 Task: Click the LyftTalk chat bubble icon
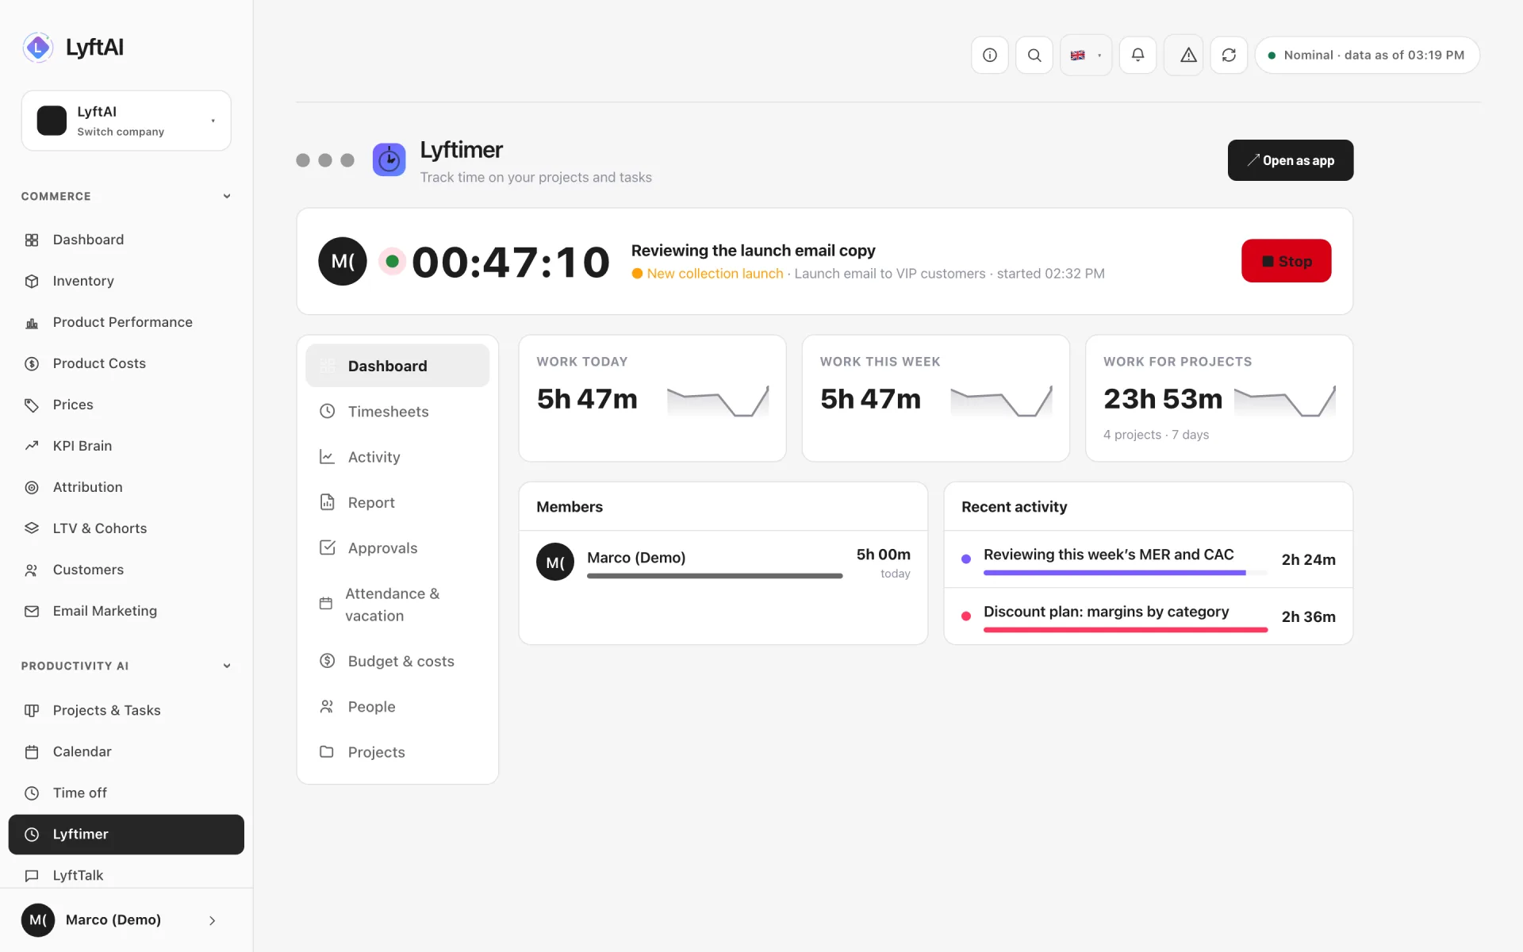[32, 875]
